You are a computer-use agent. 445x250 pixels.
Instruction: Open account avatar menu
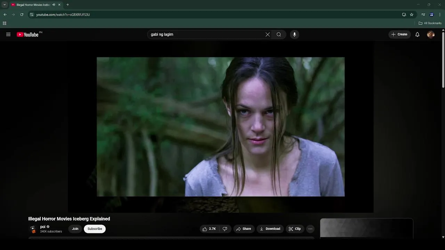431,34
